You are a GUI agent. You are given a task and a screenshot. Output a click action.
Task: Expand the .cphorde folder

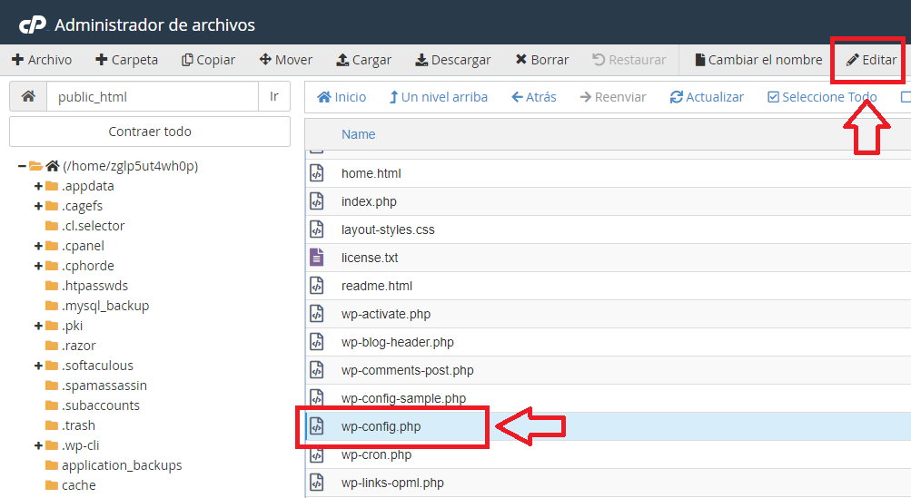click(38, 266)
